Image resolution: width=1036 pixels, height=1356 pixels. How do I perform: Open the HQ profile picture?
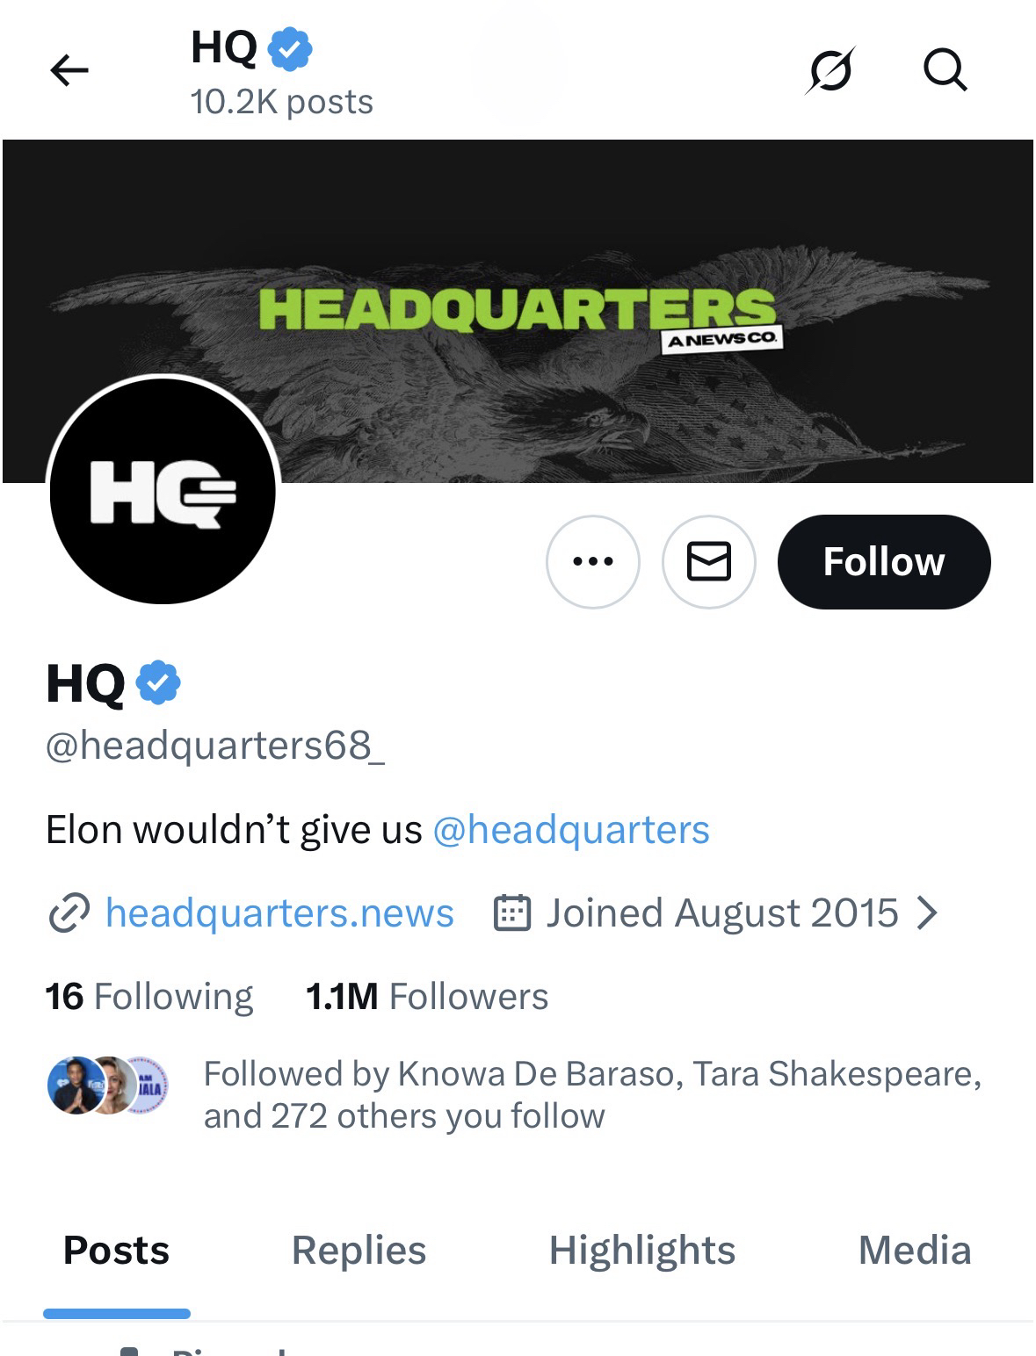point(163,490)
